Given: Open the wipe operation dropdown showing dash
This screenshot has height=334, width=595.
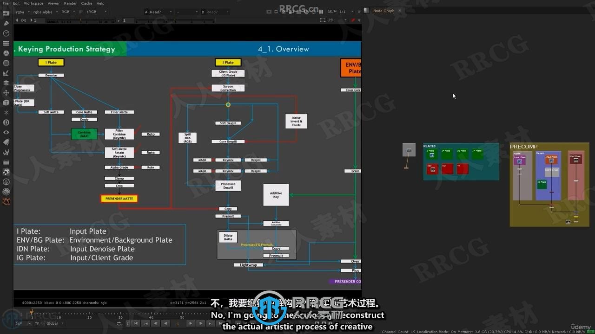Looking at the screenshot, I should tap(188, 12).
